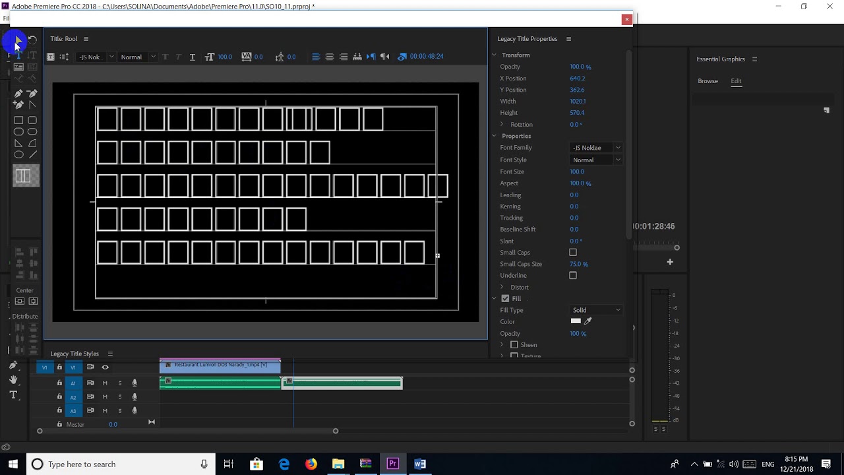Mute audio track A1
Viewport: 844px width, 475px height.
coord(105,383)
